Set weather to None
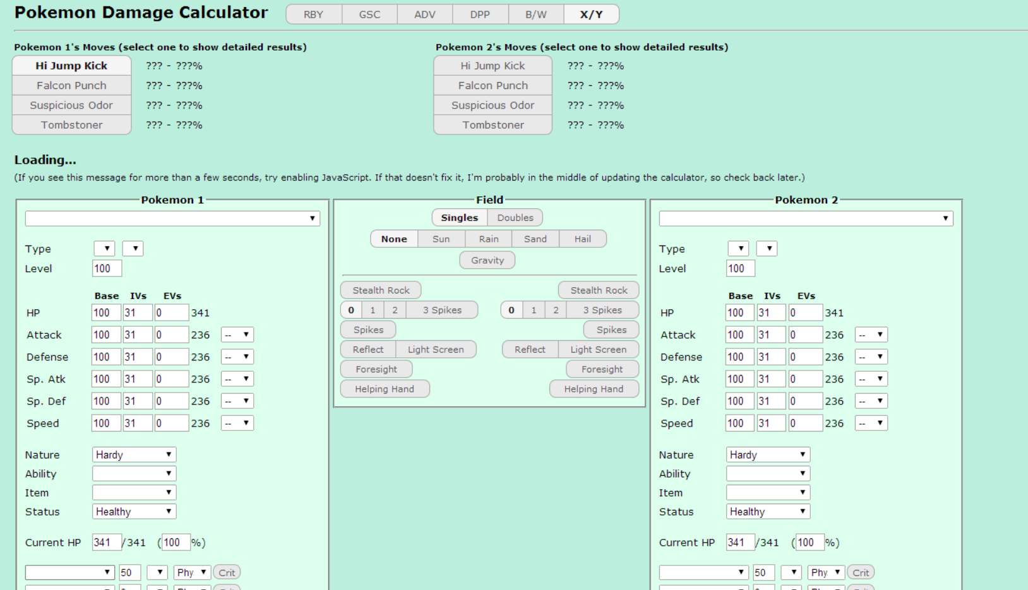 [394, 239]
